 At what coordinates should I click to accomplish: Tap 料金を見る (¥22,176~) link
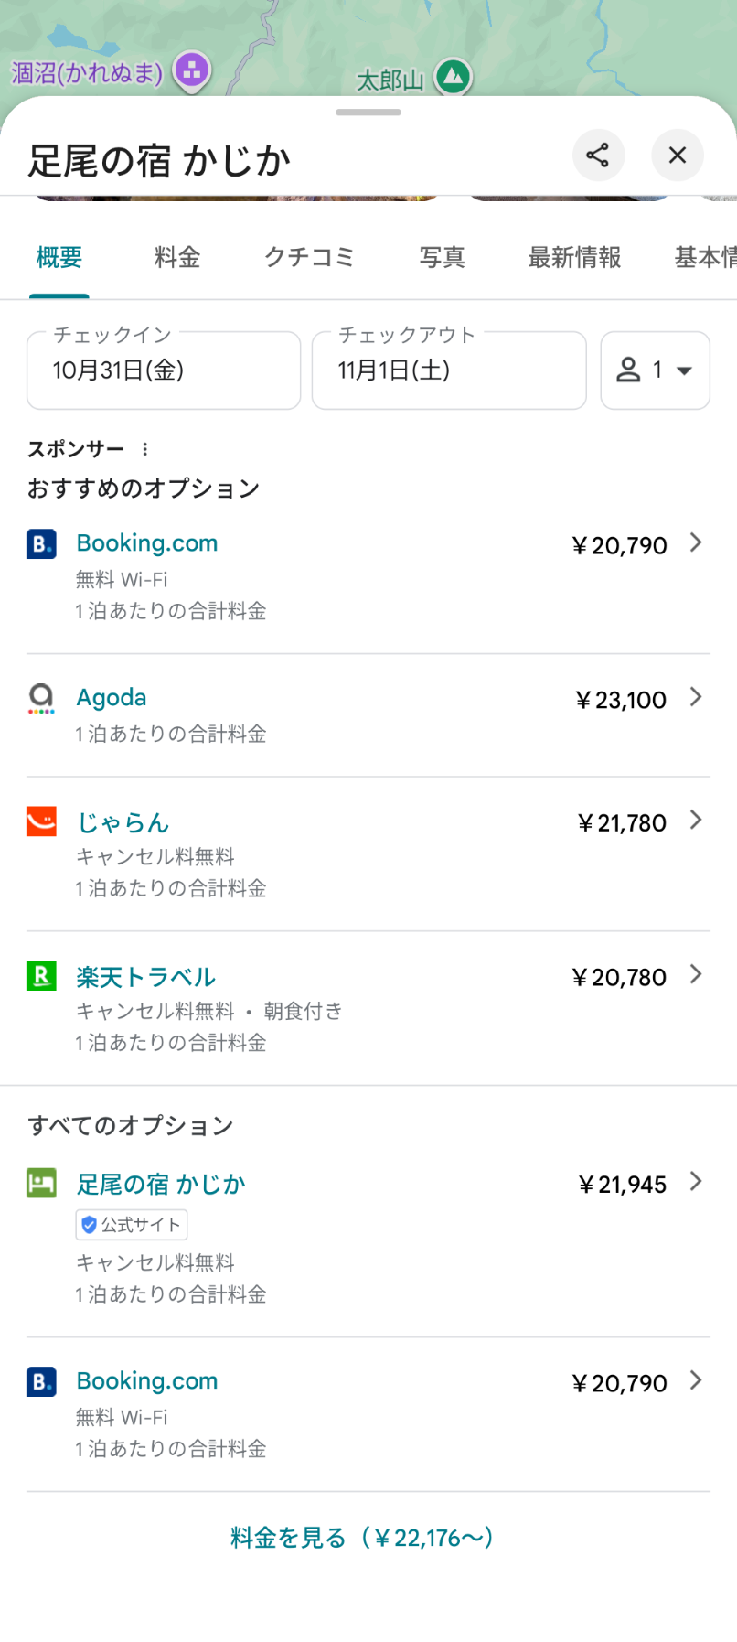click(x=363, y=1538)
